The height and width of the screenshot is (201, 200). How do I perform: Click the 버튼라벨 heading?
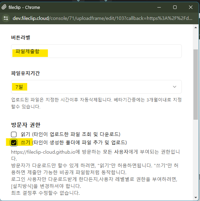21,38
